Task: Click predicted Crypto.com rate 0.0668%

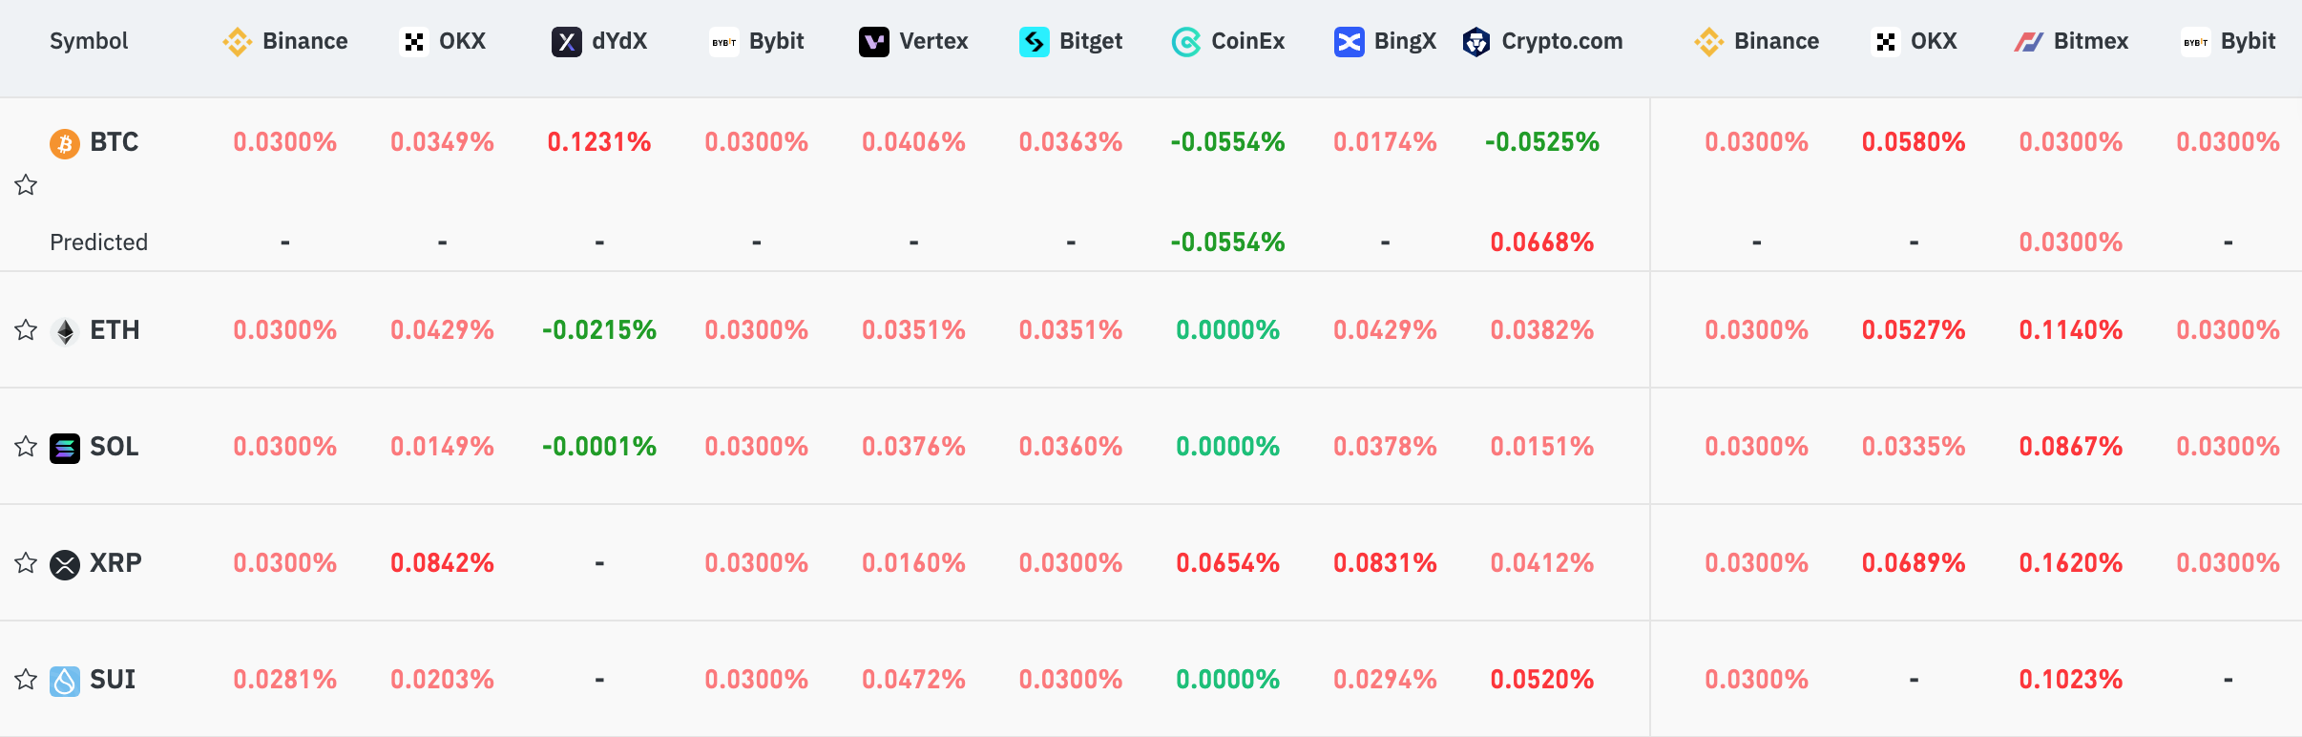Action: 1541,242
